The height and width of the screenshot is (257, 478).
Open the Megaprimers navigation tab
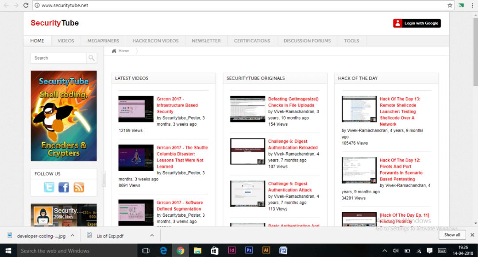pyautogui.click(x=103, y=41)
